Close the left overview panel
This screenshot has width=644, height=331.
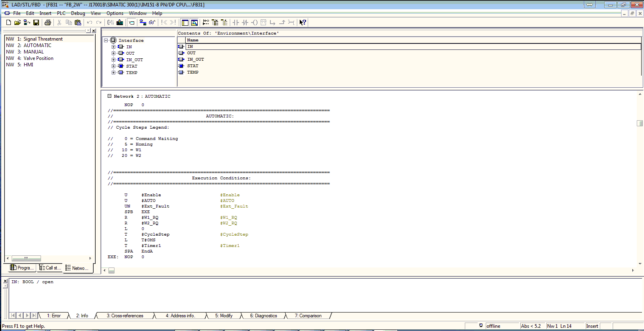(x=94, y=31)
